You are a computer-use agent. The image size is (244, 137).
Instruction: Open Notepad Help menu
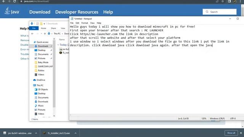(x=99, y=23)
